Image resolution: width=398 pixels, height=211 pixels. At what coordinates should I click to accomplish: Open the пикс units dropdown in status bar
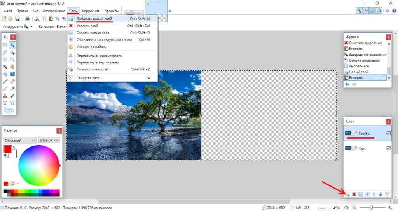[330, 208]
